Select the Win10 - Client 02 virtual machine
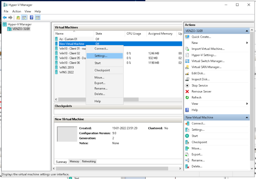 (70, 53)
